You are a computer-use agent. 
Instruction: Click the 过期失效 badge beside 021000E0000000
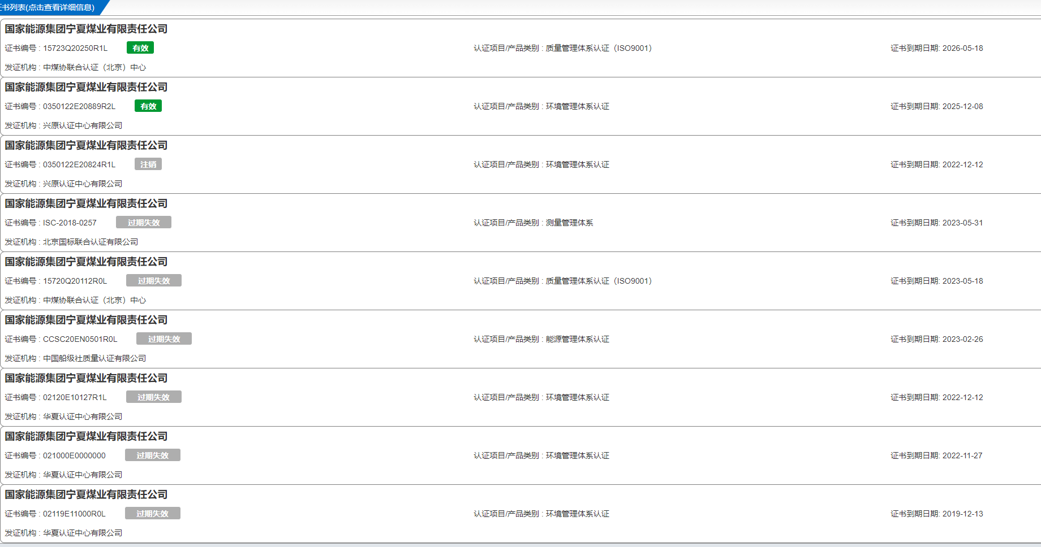tap(153, 455)
